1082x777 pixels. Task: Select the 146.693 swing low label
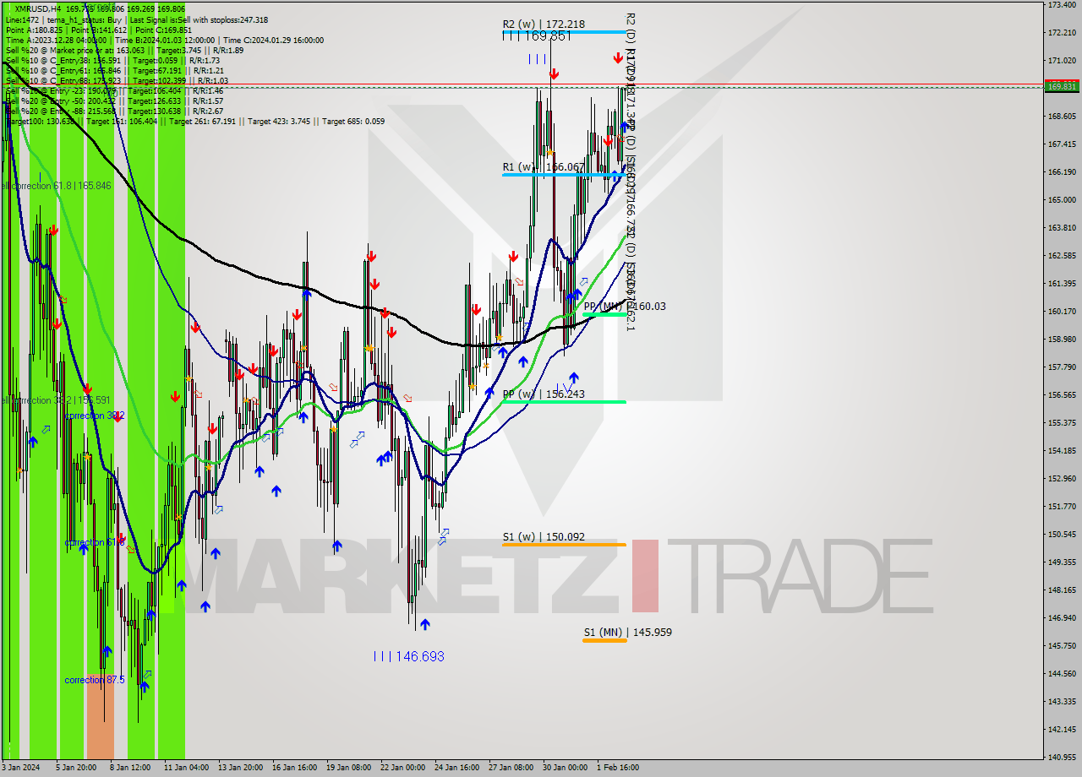408,656
